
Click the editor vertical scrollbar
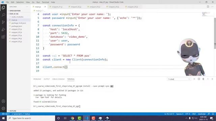tap(215, 33)
